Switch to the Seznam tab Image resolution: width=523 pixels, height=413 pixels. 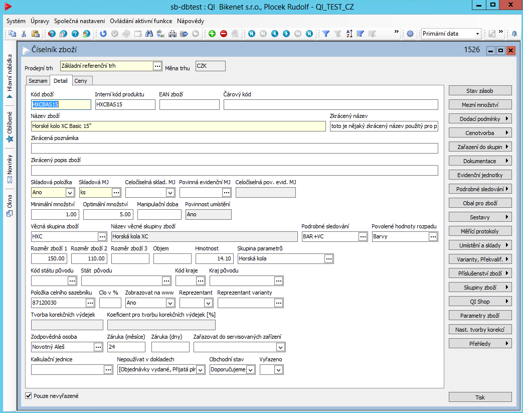[38, 81]
